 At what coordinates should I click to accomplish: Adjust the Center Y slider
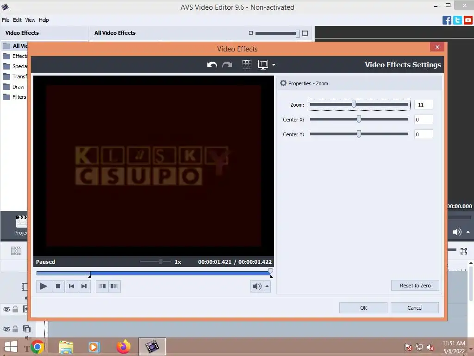359,134
